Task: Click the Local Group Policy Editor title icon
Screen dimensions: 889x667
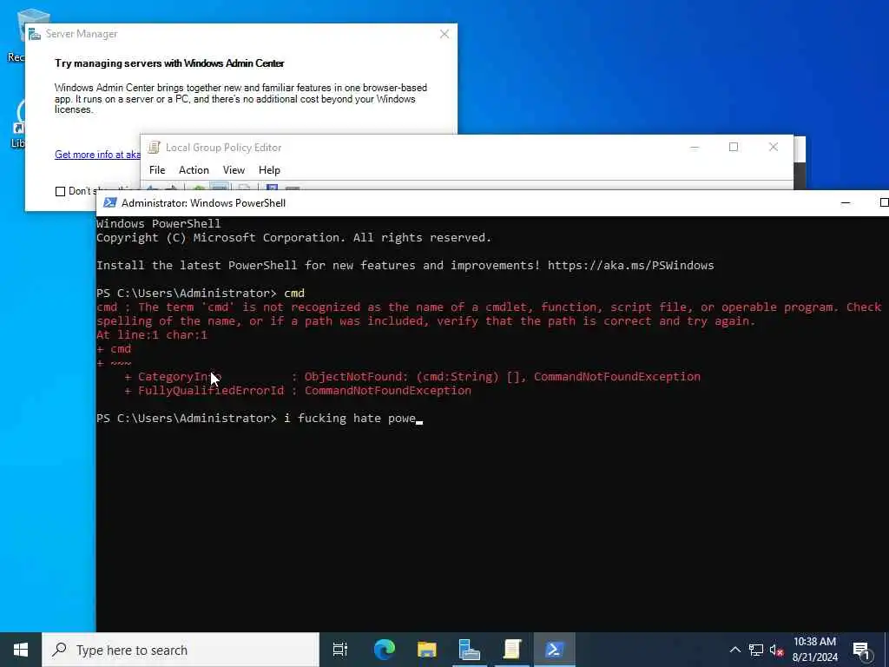Action: point(154,148)
